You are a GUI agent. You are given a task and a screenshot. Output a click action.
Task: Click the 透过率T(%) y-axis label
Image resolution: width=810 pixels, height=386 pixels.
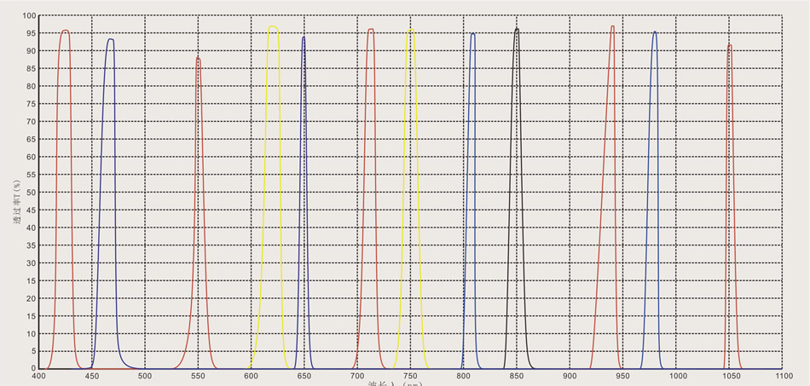(16, 201)
